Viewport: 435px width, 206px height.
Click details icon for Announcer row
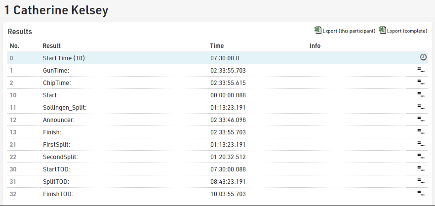(421, 120)
